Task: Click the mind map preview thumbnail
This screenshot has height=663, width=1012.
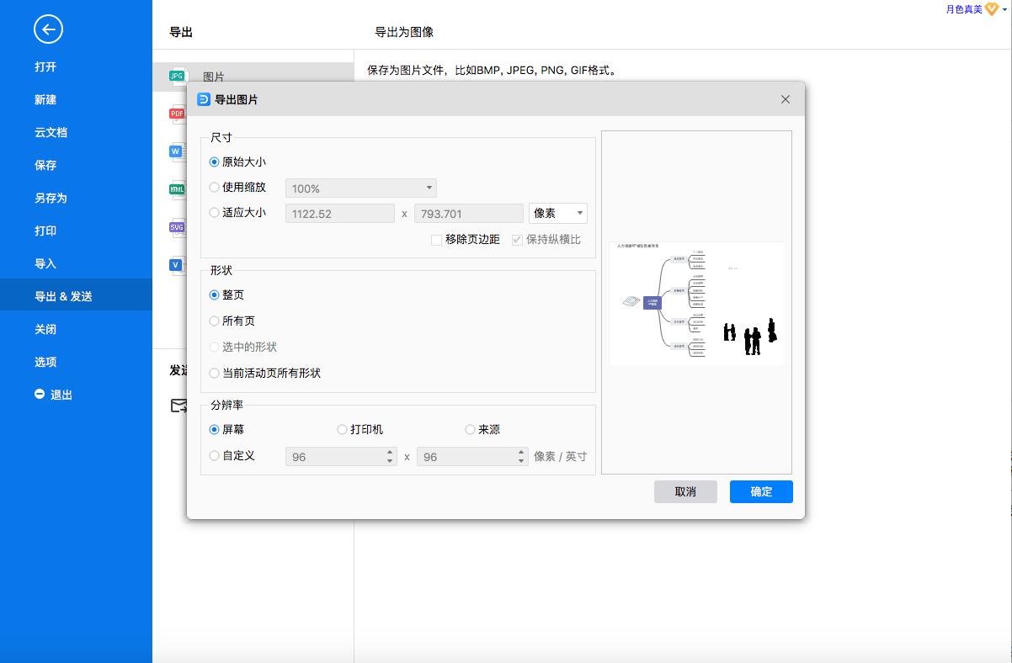Action: coord(696,303)
